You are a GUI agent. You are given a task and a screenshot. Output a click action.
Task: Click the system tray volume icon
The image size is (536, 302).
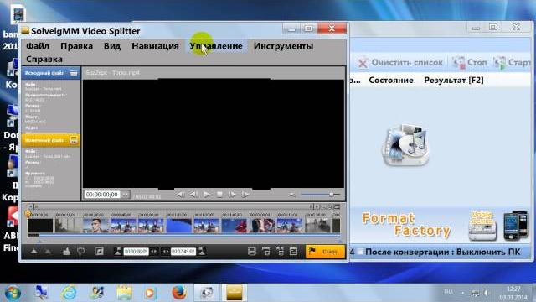point(486,293)
